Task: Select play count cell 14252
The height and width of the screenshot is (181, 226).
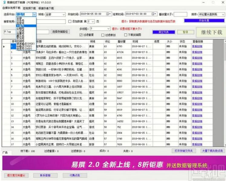Action: coord(124,121)
